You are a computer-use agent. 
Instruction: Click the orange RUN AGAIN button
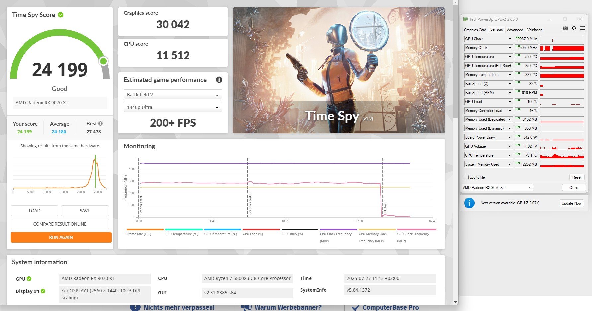61,237
